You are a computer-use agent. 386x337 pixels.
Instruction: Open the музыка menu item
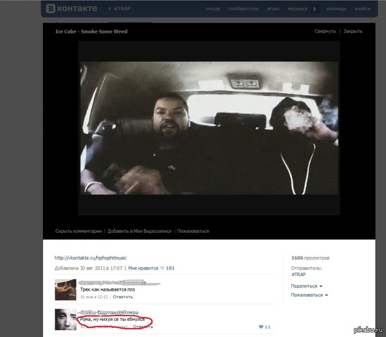(x=297, y=9)
